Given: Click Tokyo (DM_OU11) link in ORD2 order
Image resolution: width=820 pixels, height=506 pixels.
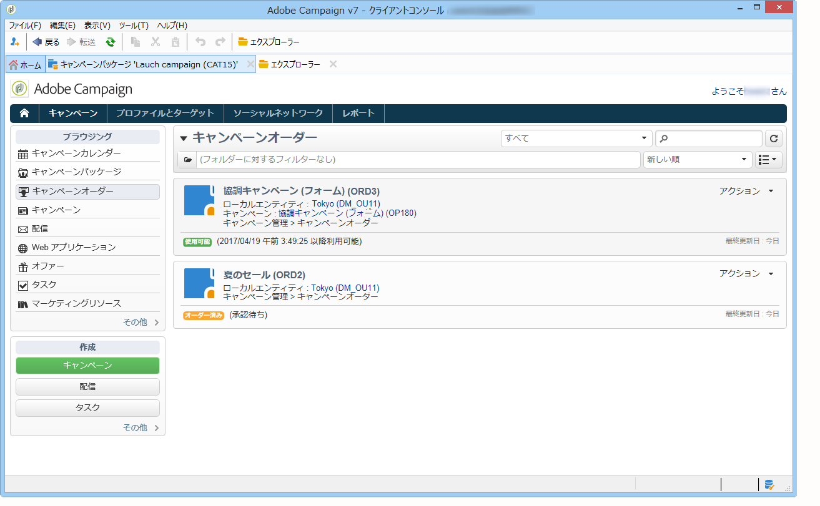Looking at the screenshot, I should point(345,288).
